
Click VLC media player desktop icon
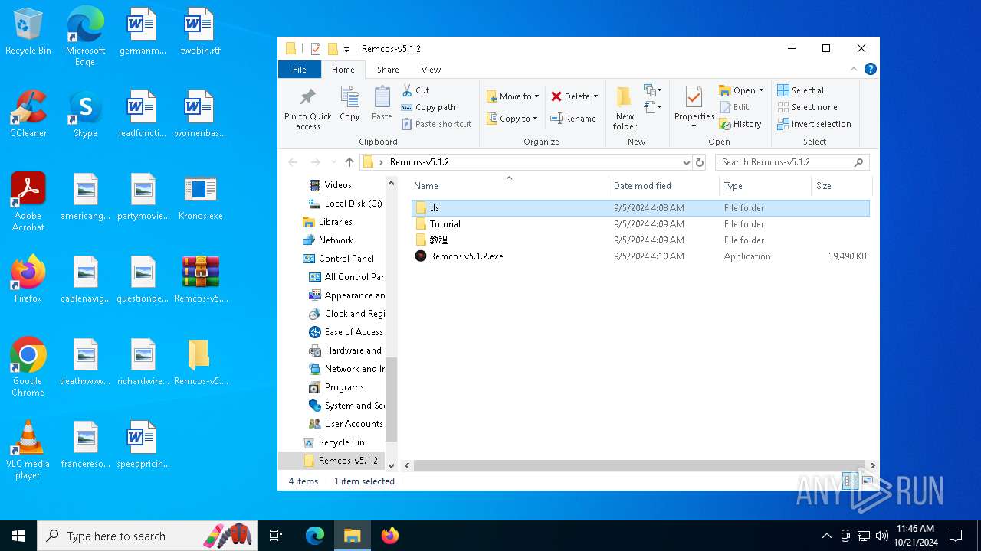(28, 450)
